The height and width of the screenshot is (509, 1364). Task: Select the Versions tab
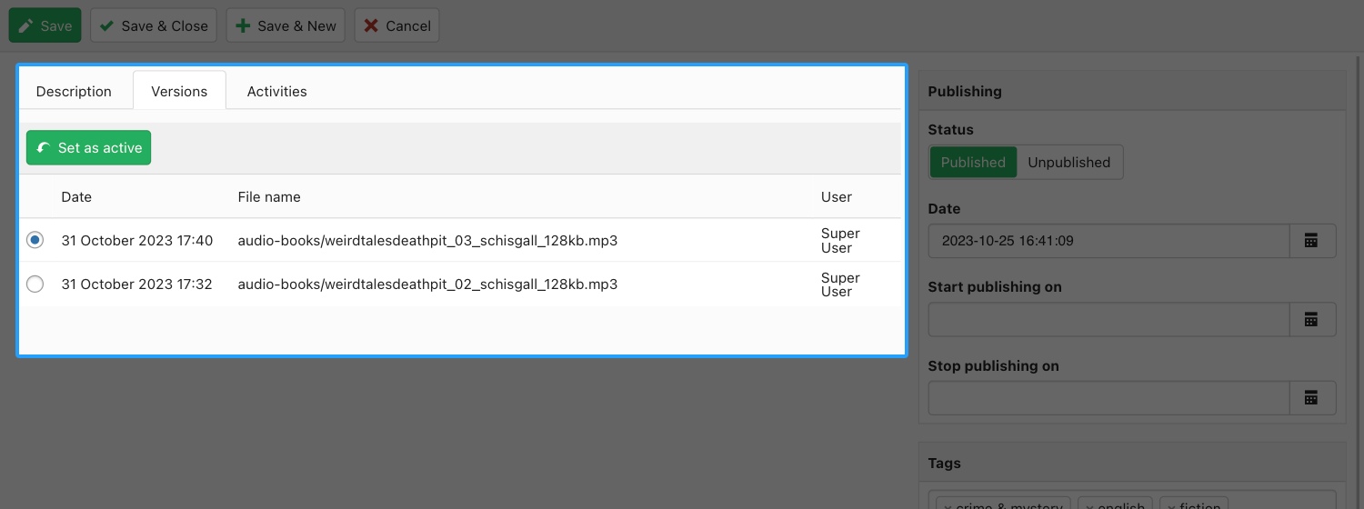(x=179, y=91)
